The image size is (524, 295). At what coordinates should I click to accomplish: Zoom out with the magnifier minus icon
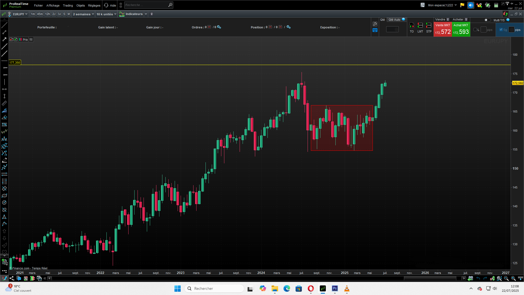tap(506, 278)
